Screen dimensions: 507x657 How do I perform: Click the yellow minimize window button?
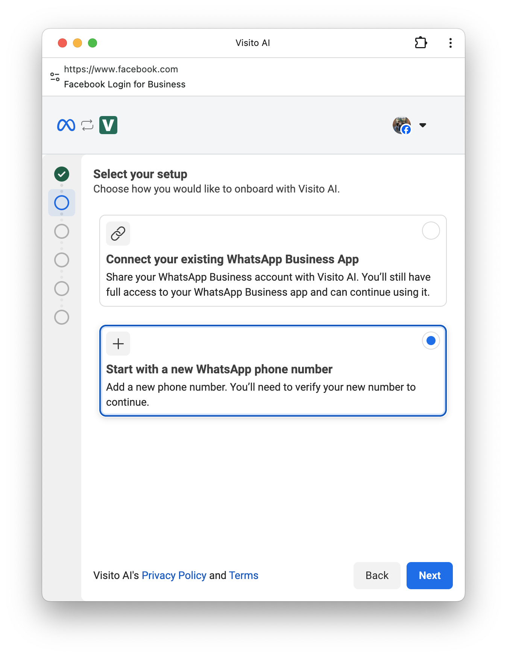click(77, 43)
